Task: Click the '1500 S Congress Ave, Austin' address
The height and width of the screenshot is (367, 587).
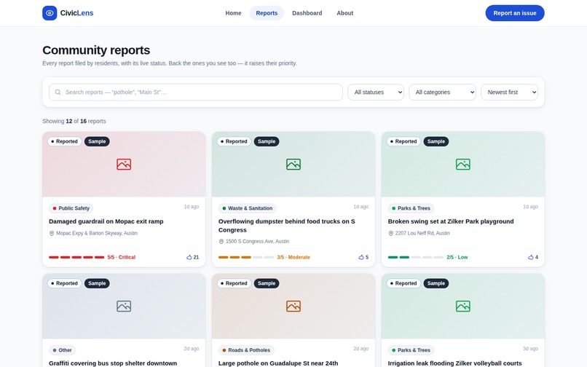Action: (x=257, y=242)
